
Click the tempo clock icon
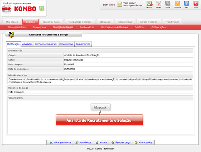coord(149,3)
